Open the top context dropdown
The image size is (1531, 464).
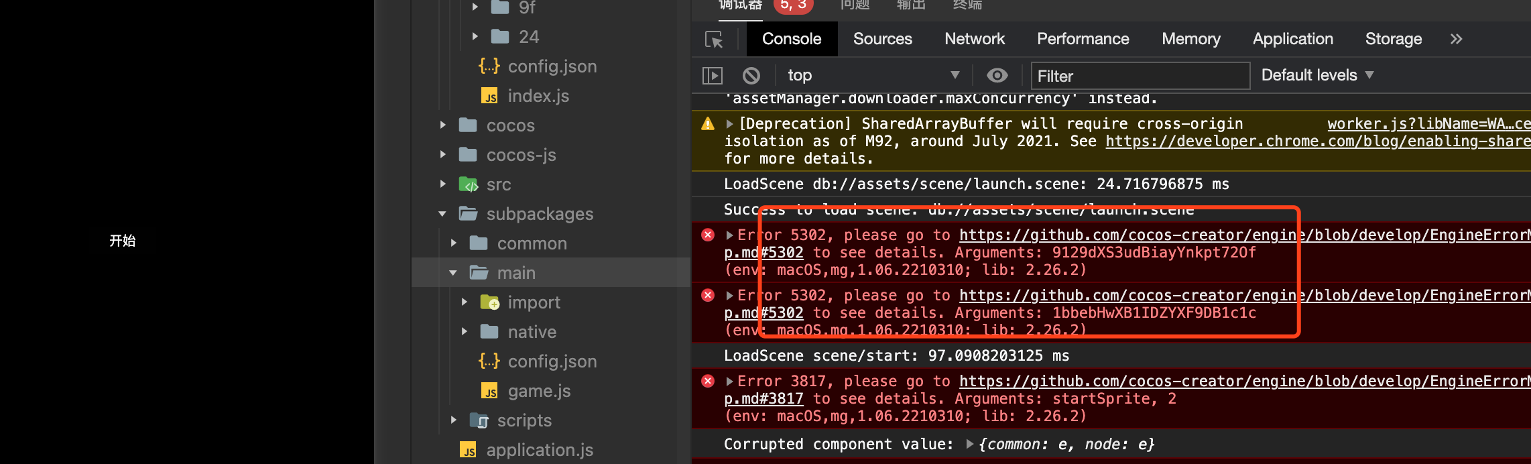[x=871, y=76]
